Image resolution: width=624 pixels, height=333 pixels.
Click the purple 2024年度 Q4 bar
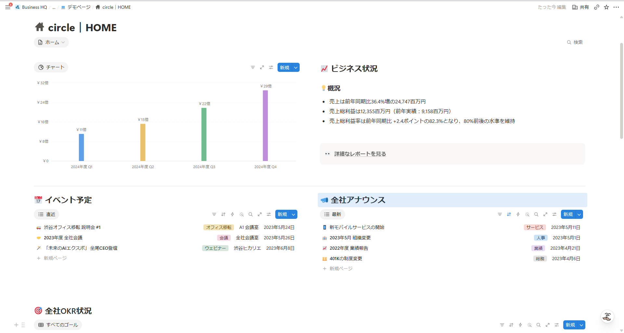265,126
